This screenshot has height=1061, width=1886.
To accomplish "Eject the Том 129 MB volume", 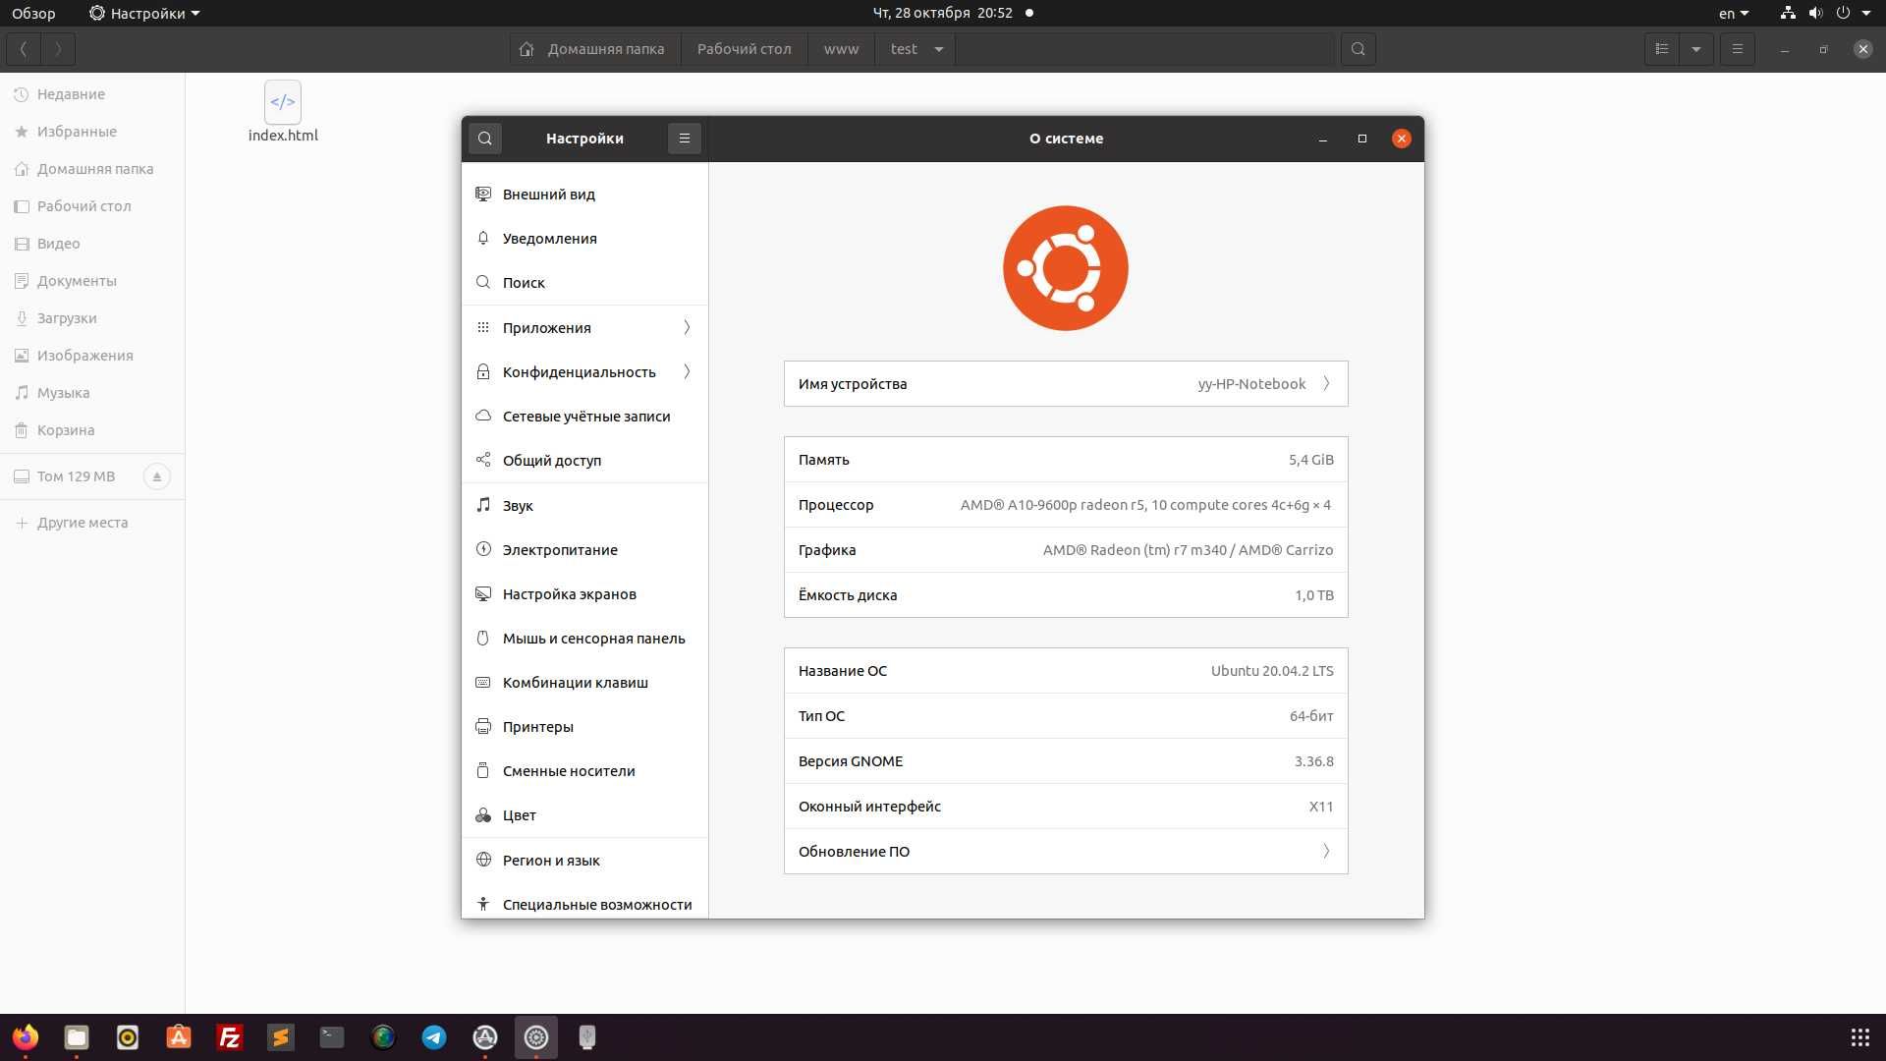I will [x=156, y=476].
